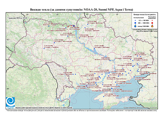Click the small red dot legend symbol
The width and height of the screenshot is (163, 115).
pos(152,21)
